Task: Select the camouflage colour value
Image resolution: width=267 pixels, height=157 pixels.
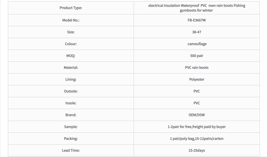Action: [197, 44]
